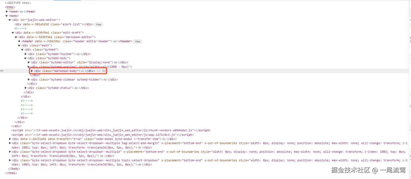Click the class="edit-draft" attribute

(67, 33)
